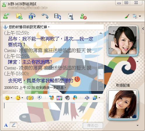Open the share files folder icon
145x131 pixels.
click(x=19, y=16)
